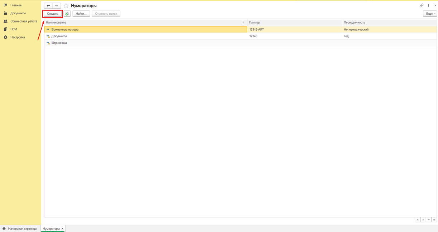
Task: Close the Нумераторы form with the X
Action: tap(435, 5)
